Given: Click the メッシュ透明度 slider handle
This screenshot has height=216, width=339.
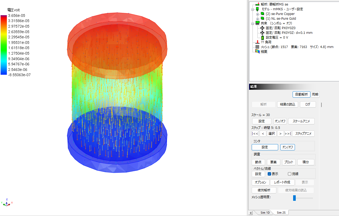Looking at the screenshot, I should pyautogui.click(x=294, y=198).
